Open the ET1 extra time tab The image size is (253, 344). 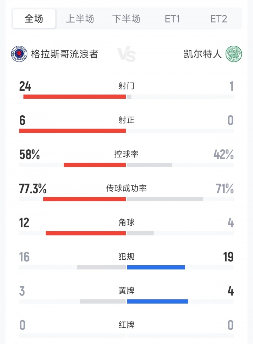(x=172, y=19)
